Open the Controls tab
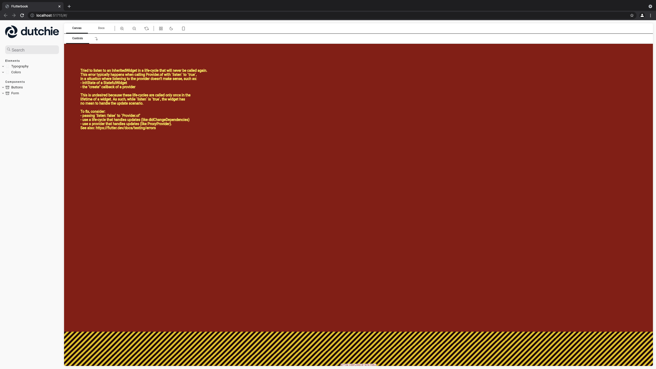The image size is (656, 369). pyautogui.click(x=77, y=38)
